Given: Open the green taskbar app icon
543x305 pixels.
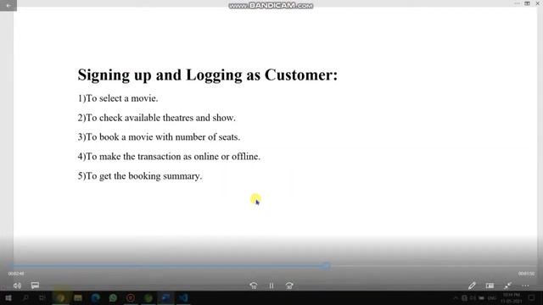Looking at the screenshot, I should pyautogui.click(x=148, y=298).
